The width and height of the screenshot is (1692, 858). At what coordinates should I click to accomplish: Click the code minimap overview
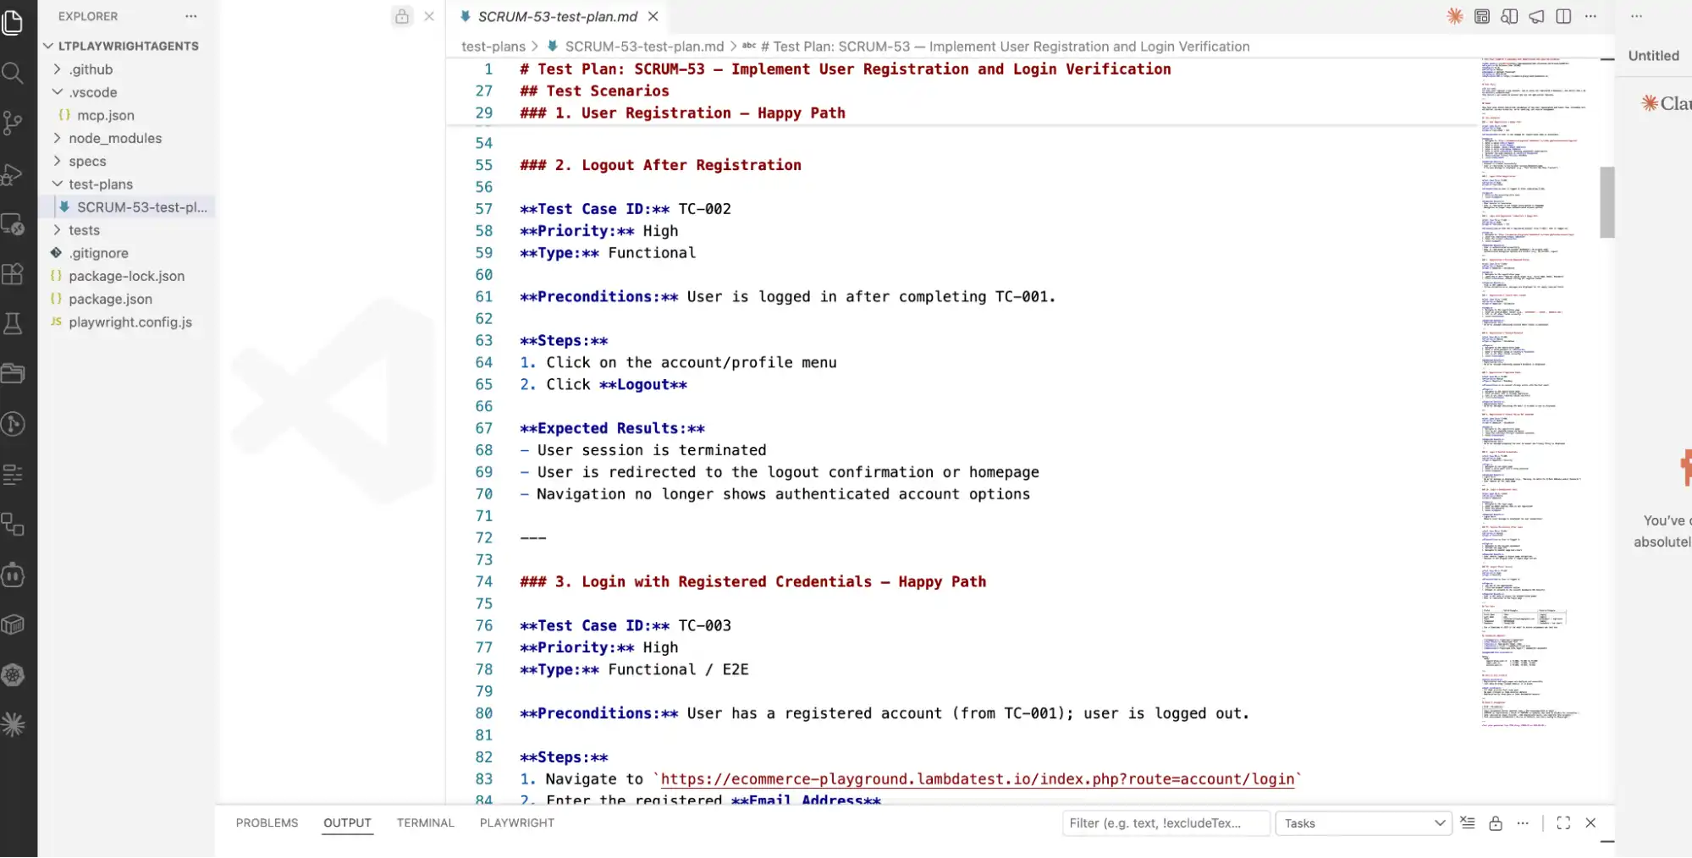coord(1534,393)
